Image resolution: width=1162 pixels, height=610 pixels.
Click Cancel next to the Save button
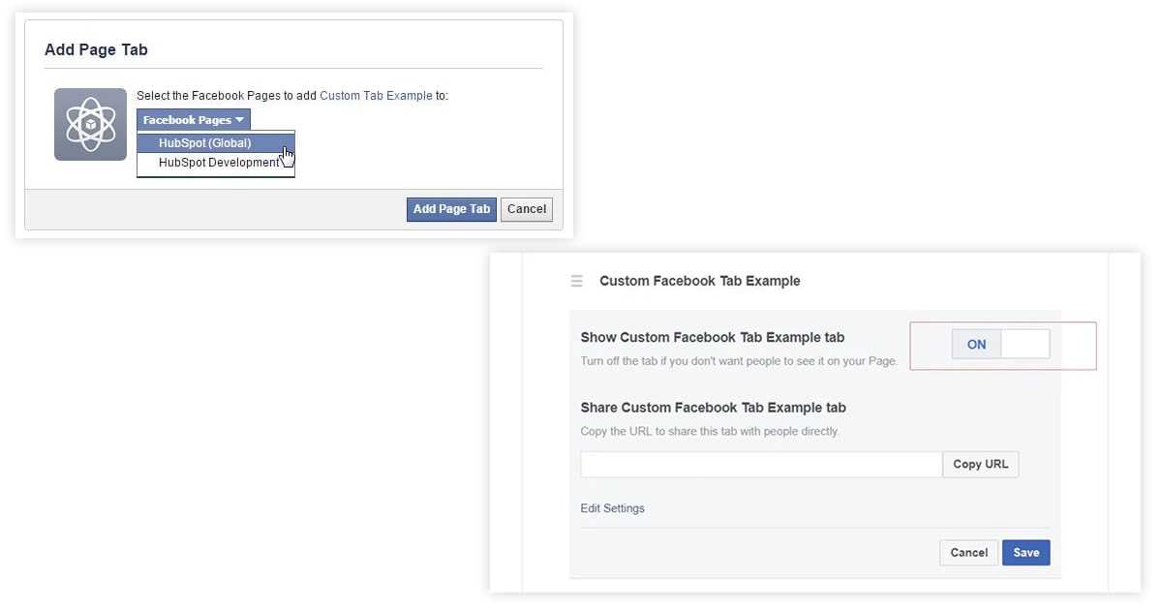point(968,553)
